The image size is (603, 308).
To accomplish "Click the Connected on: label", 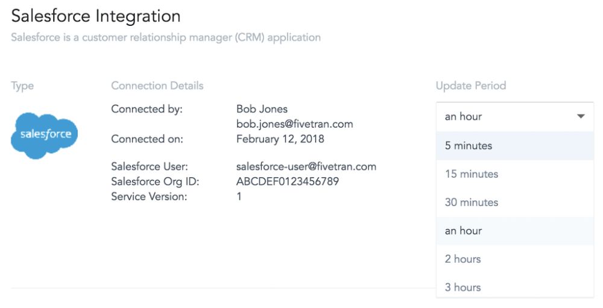I will pyautogui.click(x=147, y=139).
